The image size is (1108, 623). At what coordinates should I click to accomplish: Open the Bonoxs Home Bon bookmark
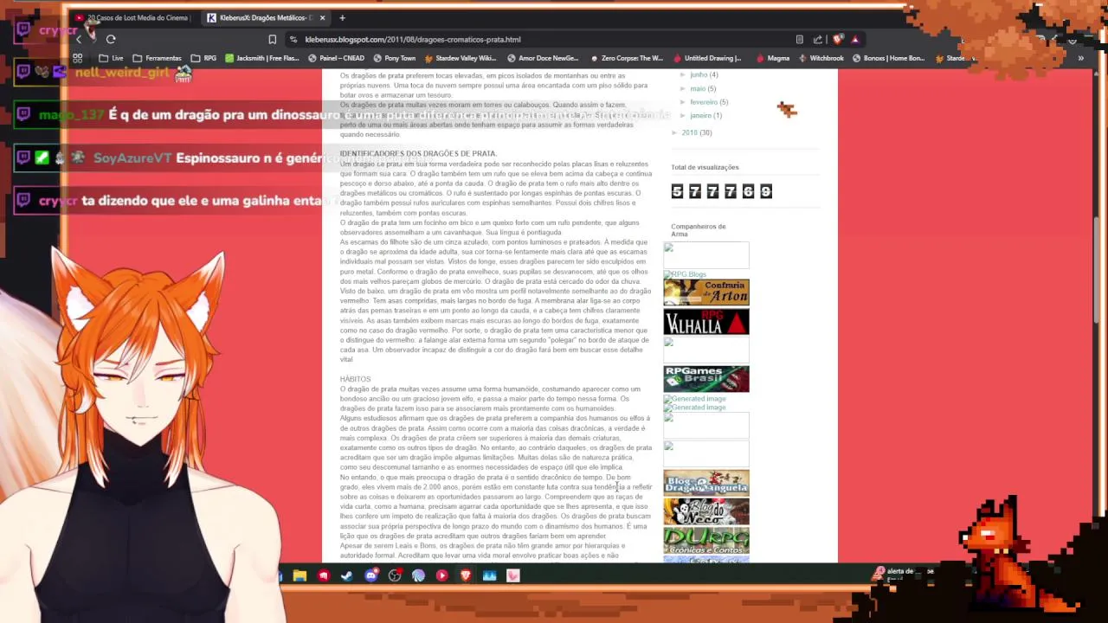coord(889,58)
